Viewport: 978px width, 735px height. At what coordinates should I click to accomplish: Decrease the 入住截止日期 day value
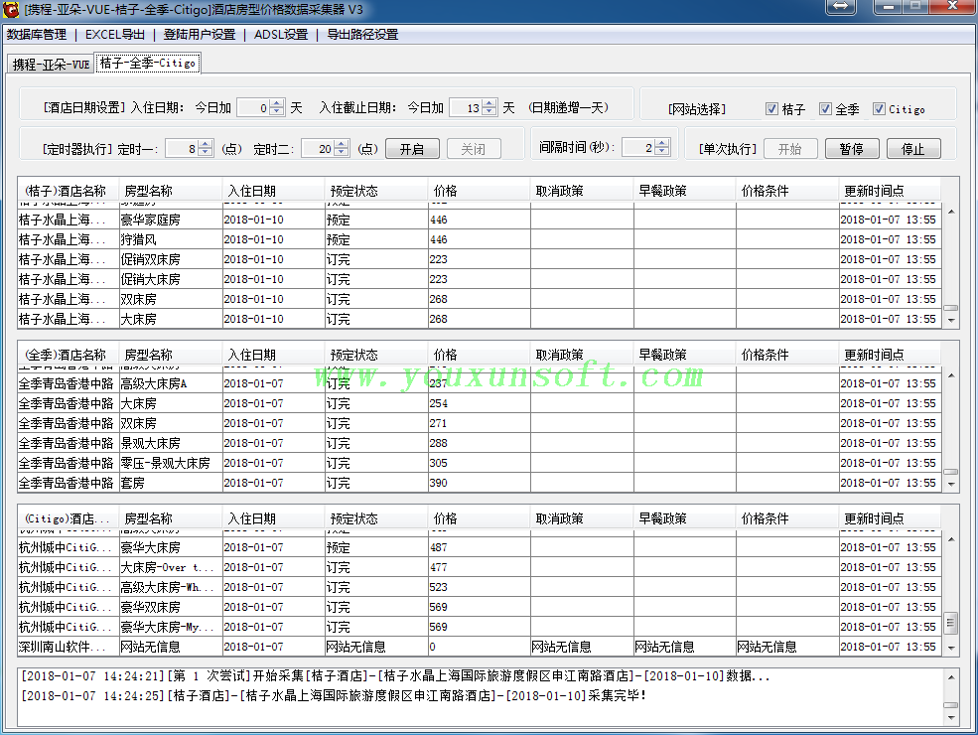click(x=489, y=112)
